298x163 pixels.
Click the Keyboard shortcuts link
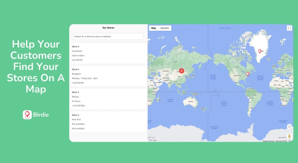[x=269, y=141]
